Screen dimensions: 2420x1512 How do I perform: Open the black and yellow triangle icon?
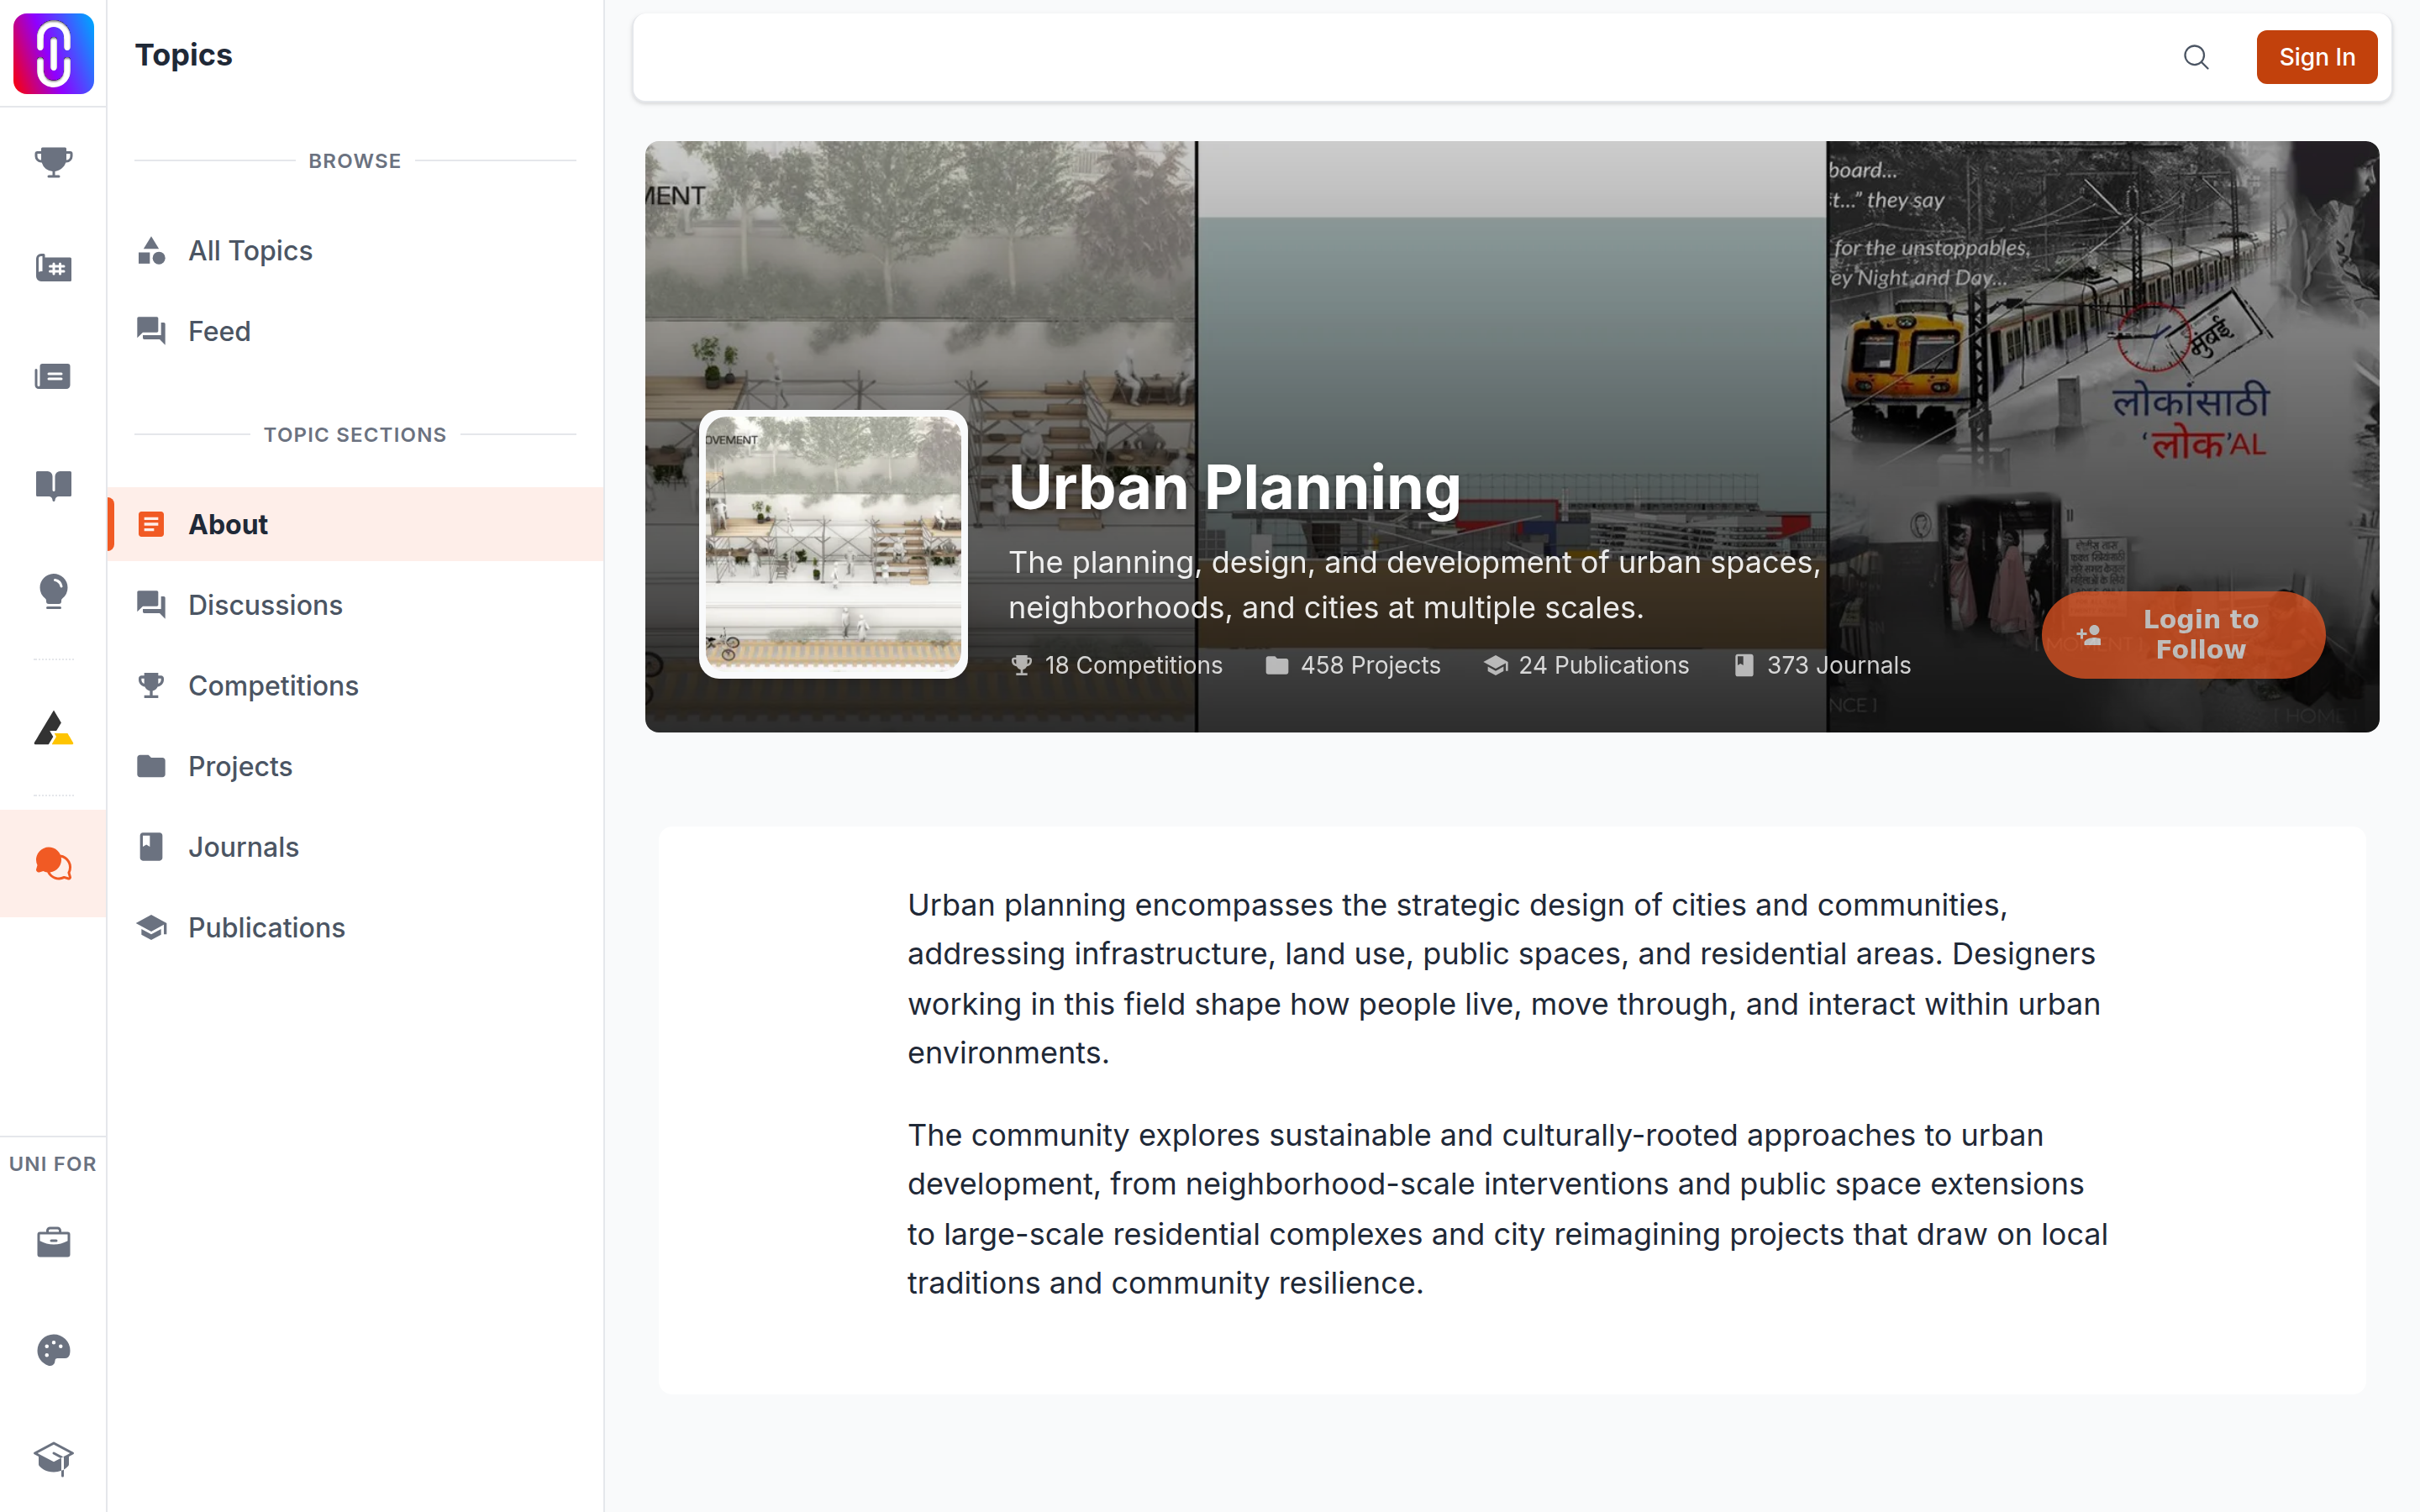click(53, 728)
